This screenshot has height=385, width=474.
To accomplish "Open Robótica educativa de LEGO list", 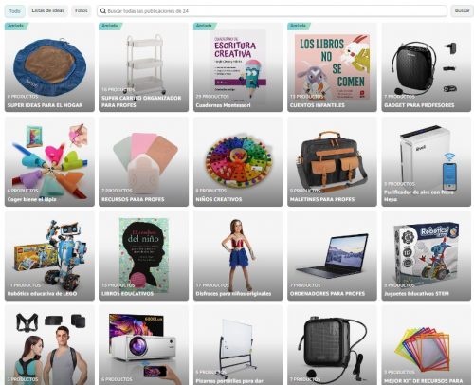I will click(49, 256).
